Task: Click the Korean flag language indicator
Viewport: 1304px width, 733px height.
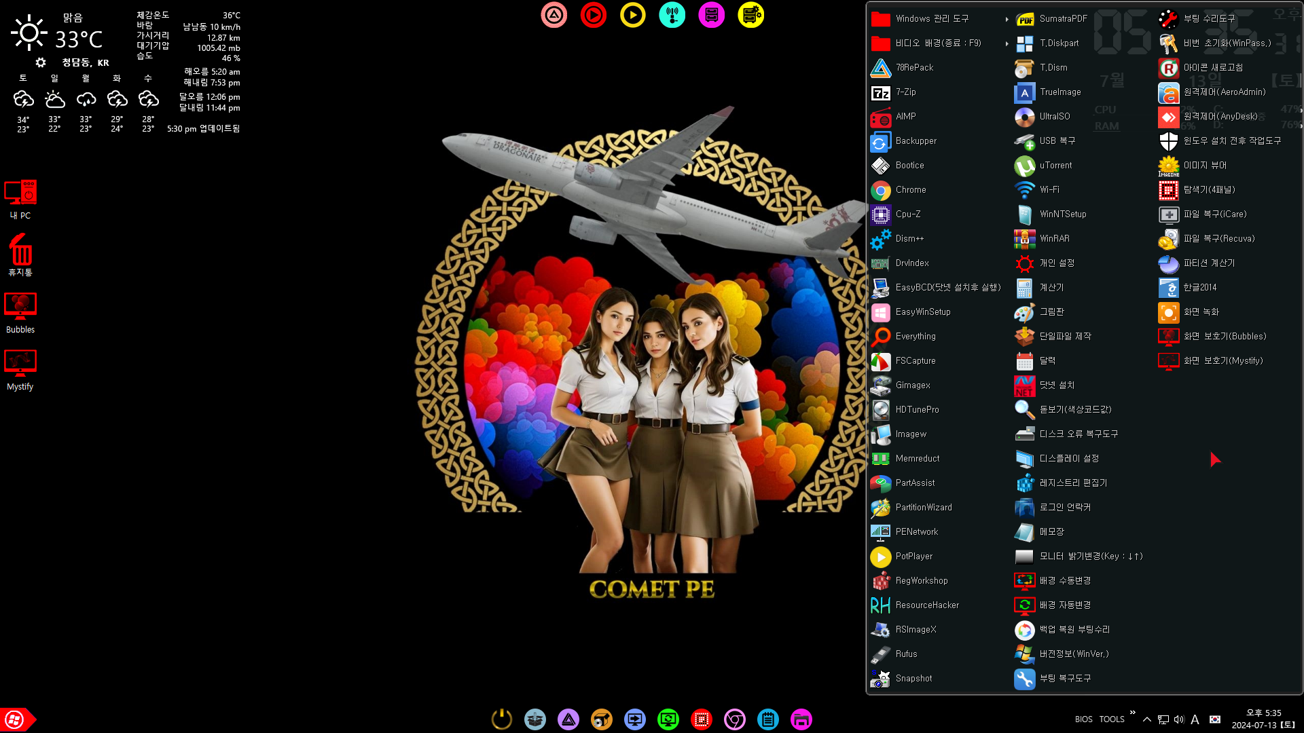Action: (x=1215, y=719)
